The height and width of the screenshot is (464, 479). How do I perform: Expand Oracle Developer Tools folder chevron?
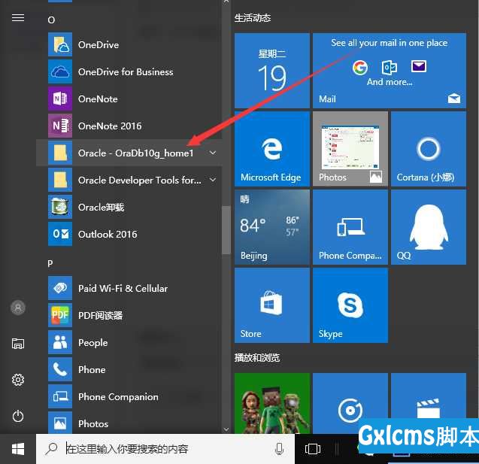213,180
